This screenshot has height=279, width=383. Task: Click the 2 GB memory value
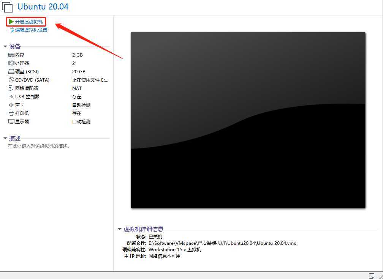pyautogui.click(x=78, y=55)
